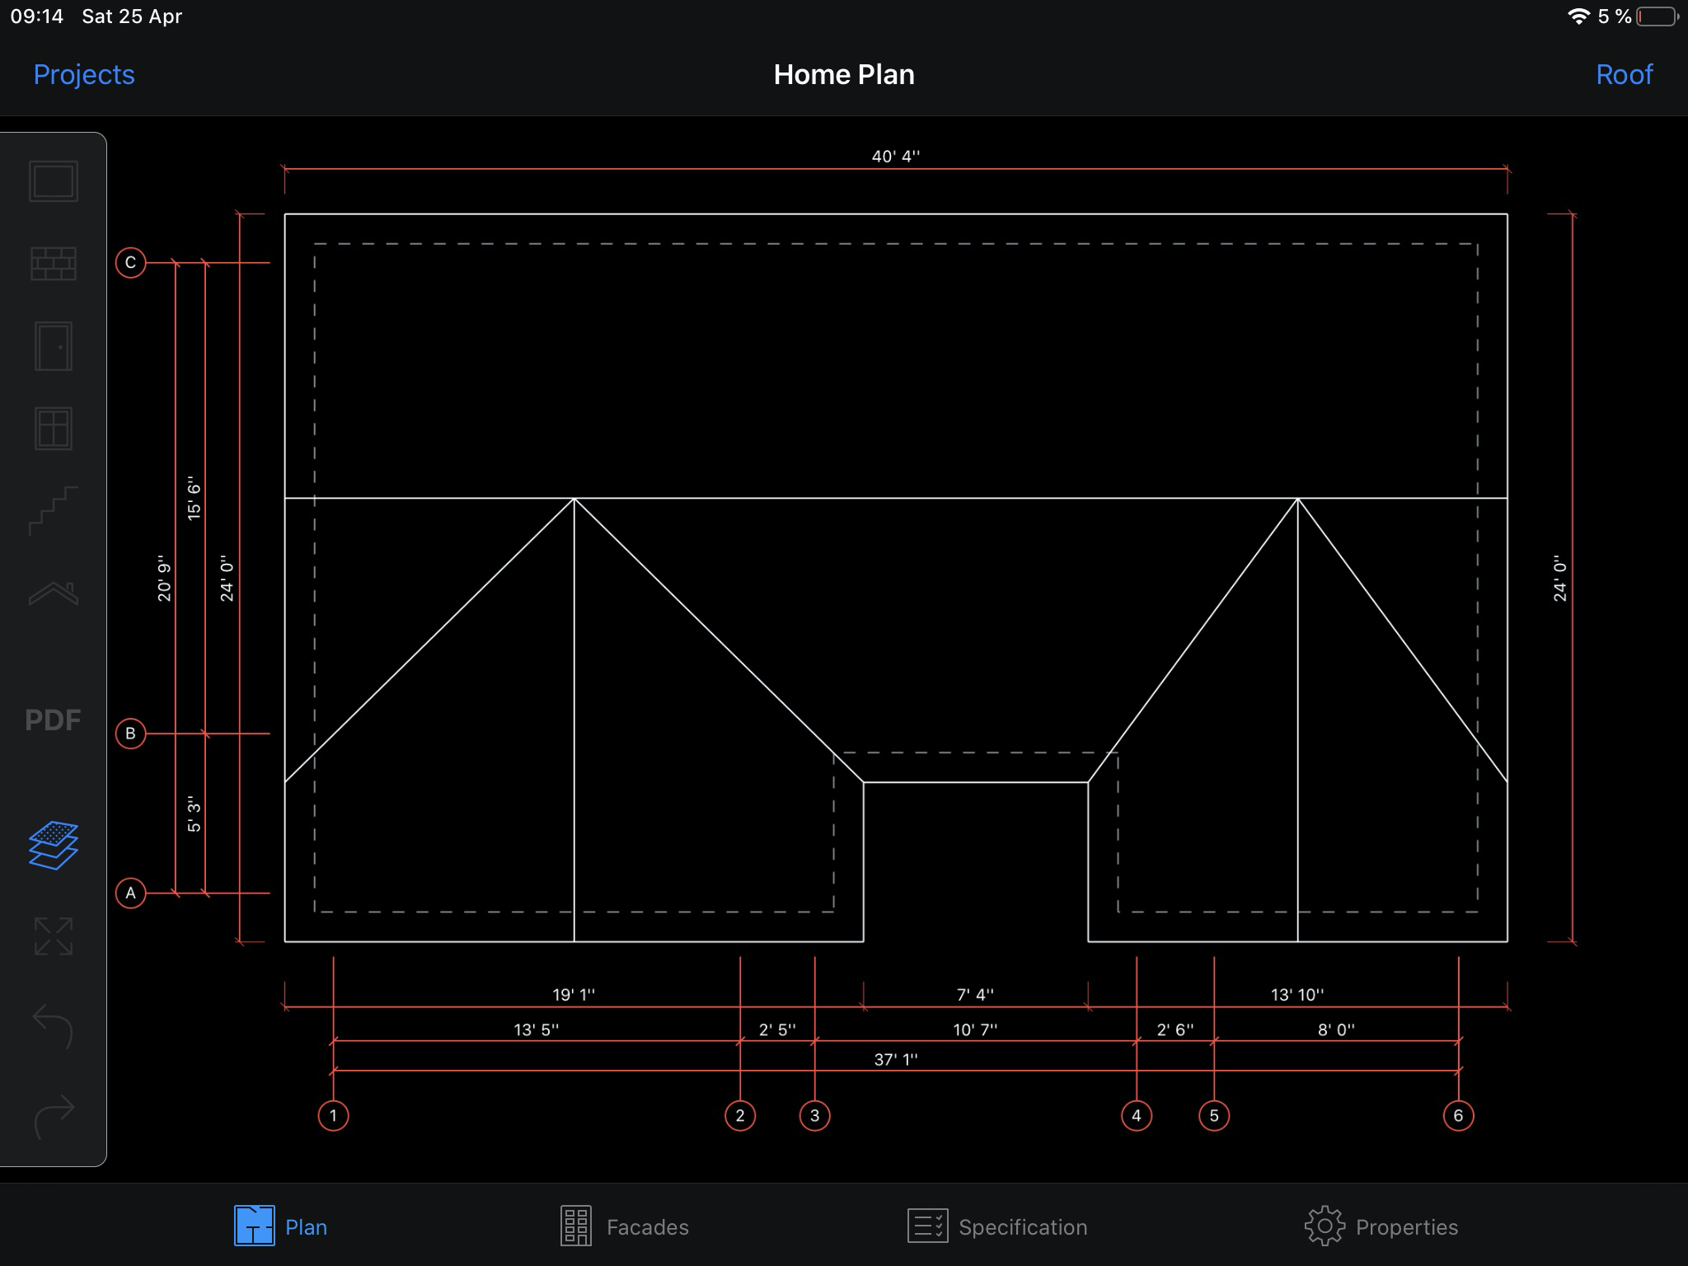
Task: Tap the 5' 3'' vertical dimension
Action: coord(194,814)
